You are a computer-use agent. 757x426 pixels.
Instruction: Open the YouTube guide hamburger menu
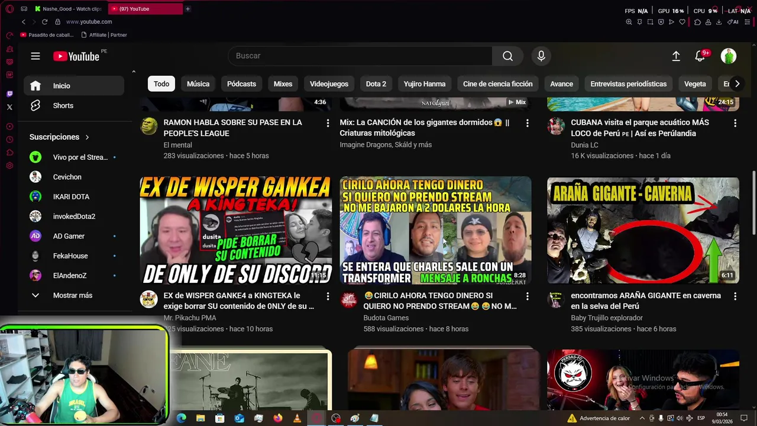[x=35, y=56]
